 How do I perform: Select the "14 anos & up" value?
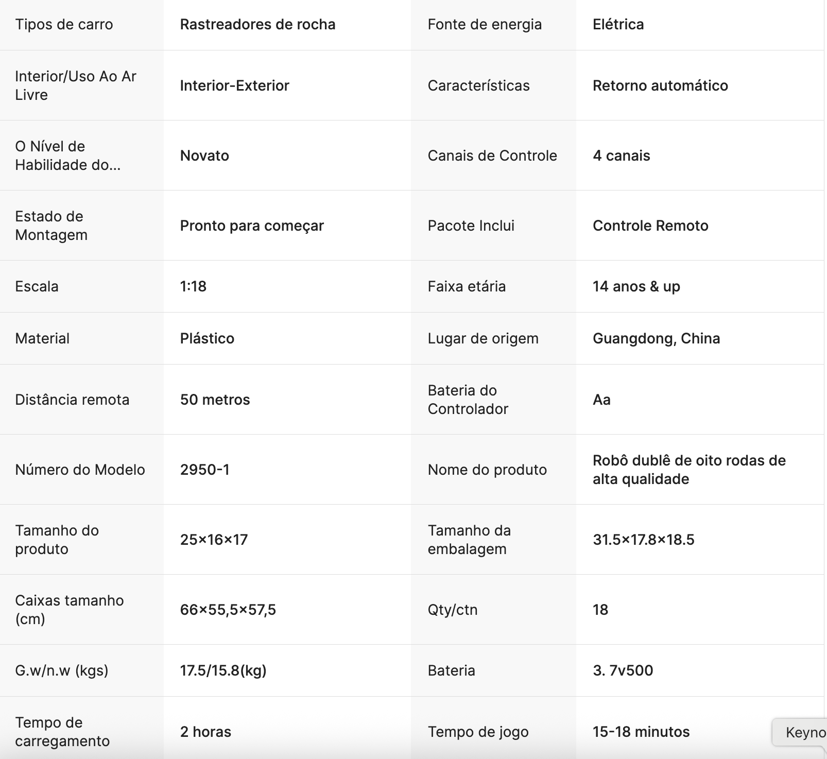pyautogui.click(x=636, y=286)
